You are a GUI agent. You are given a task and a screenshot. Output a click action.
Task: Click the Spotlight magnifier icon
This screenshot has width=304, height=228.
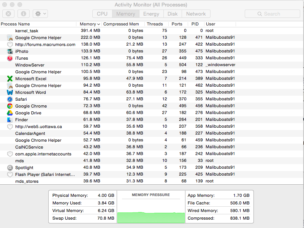click(10, 168)
